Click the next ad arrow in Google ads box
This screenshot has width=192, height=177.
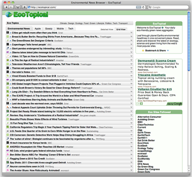click(x=141, y=104)
